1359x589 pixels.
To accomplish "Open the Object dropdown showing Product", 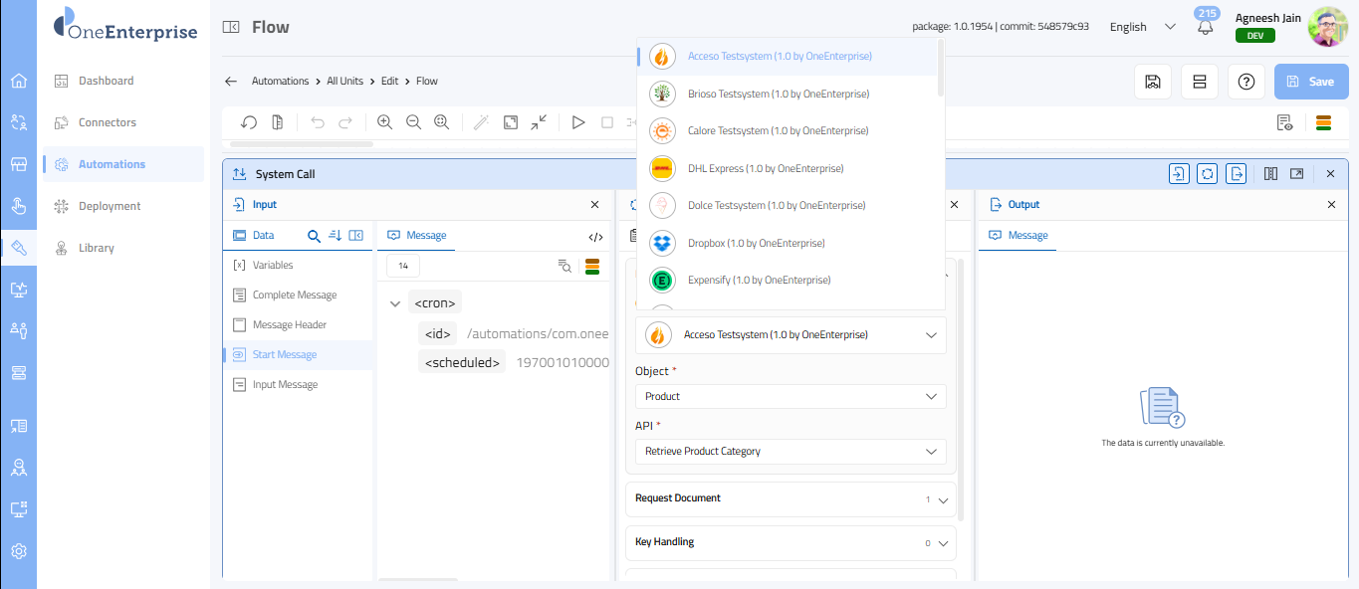I will click(x=791, y=396).
